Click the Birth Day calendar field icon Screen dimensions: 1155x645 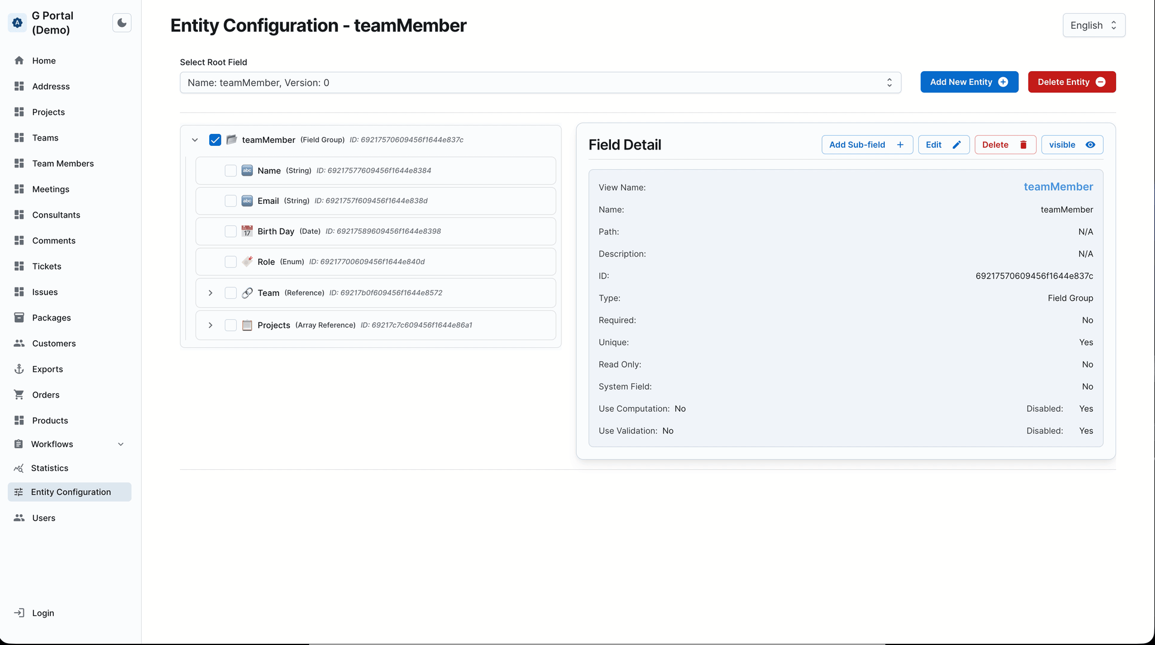(247, 231)
